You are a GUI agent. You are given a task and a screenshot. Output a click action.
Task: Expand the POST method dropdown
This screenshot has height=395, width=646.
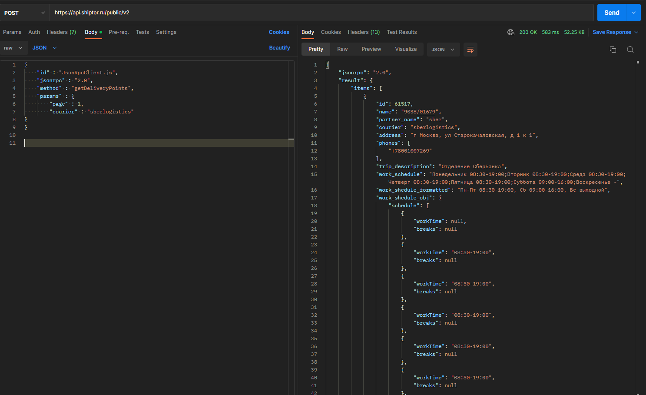pyautogui.click(x=25, y=13)
